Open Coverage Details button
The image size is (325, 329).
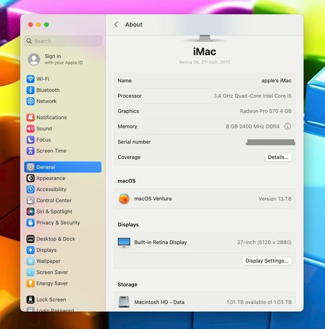278,157
